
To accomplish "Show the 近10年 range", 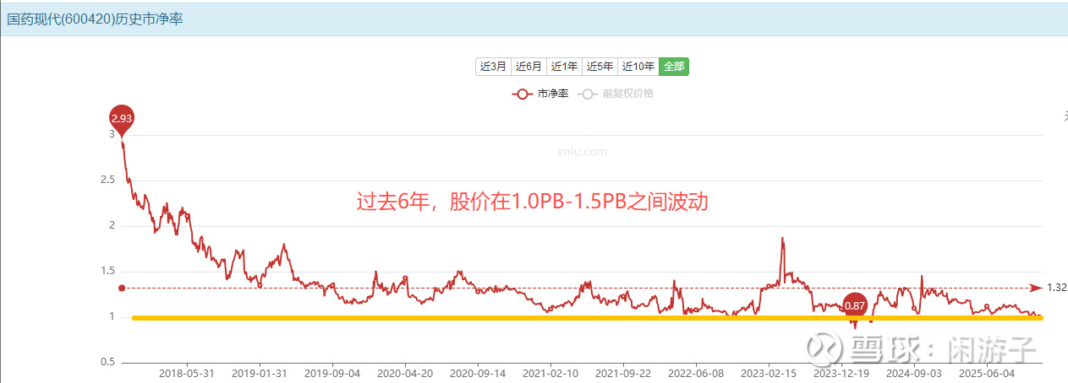I will pyautogui.click(x=638, y=67).
